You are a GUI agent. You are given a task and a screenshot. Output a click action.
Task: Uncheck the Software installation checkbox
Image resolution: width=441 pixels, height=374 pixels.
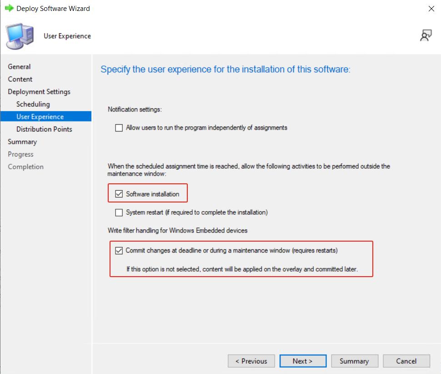[x=119, y=194]
